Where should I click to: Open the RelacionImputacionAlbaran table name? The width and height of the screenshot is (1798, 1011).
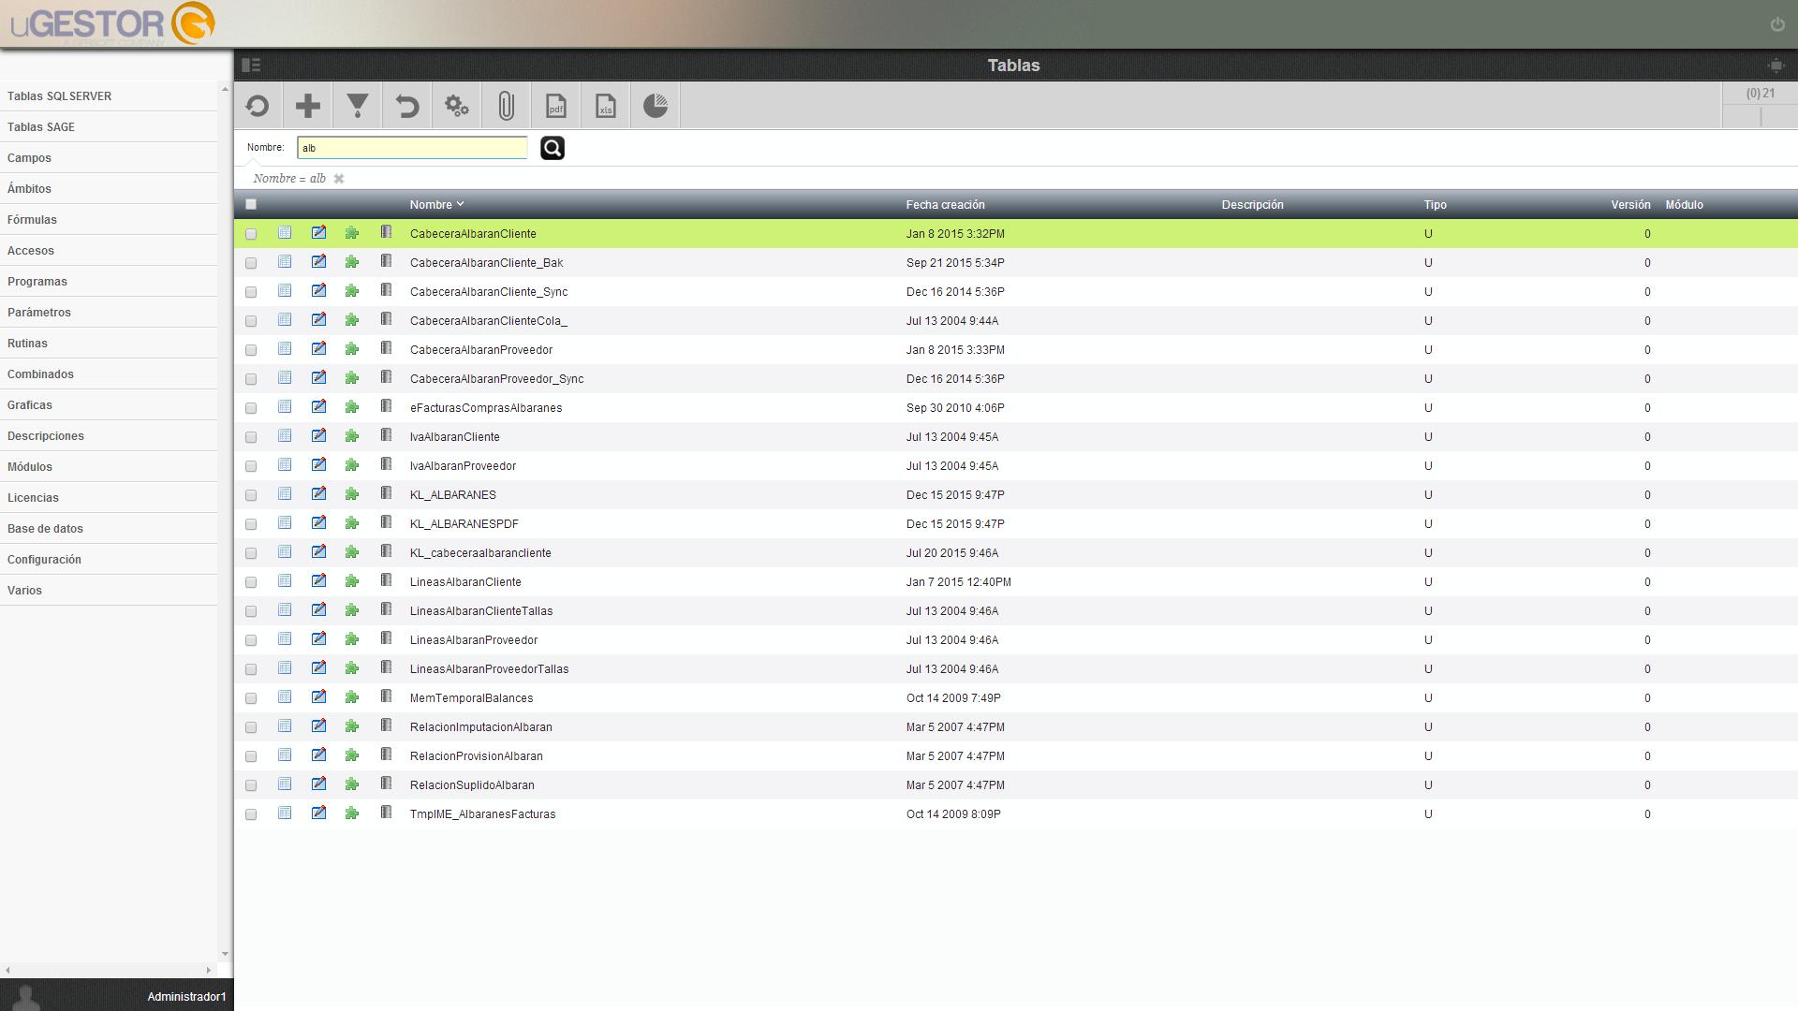(480, 727)
